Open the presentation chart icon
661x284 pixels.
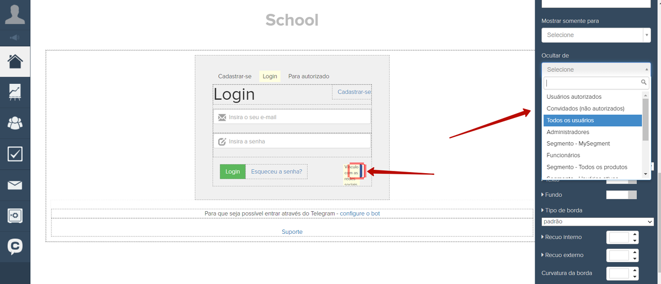(x=15, y=92)
